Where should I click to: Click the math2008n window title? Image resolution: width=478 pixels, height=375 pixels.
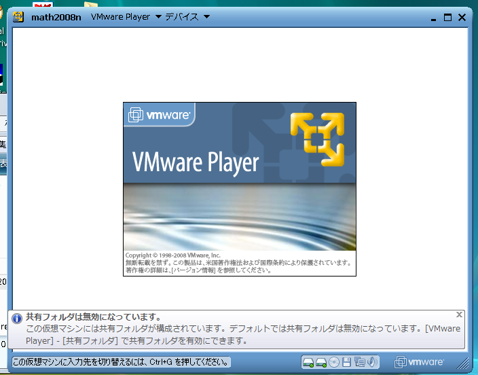tap(56, 17)
